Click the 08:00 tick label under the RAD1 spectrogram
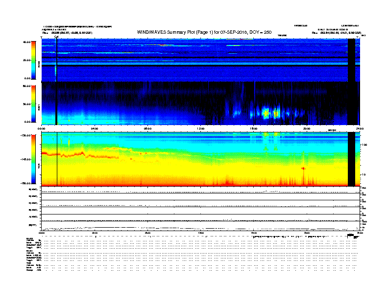 click(x=147, y=128)
